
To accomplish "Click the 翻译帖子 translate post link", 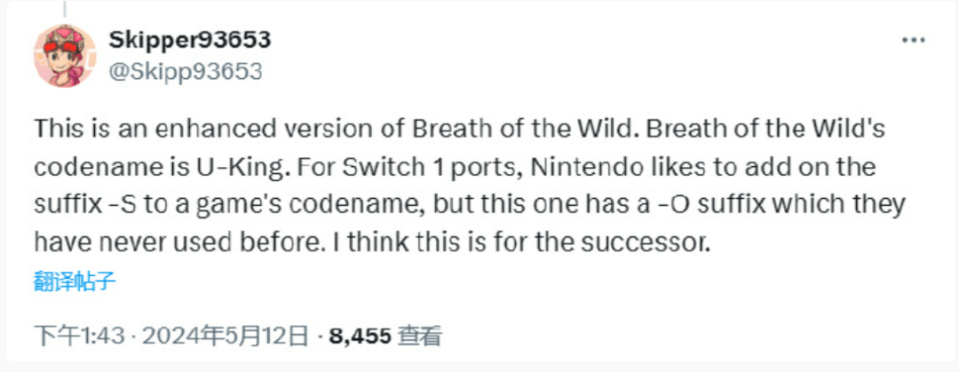I will tap(75, 283).
